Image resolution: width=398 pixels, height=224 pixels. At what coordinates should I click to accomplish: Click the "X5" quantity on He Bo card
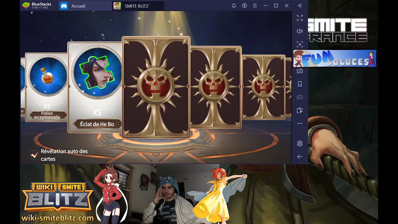(97, 112)
